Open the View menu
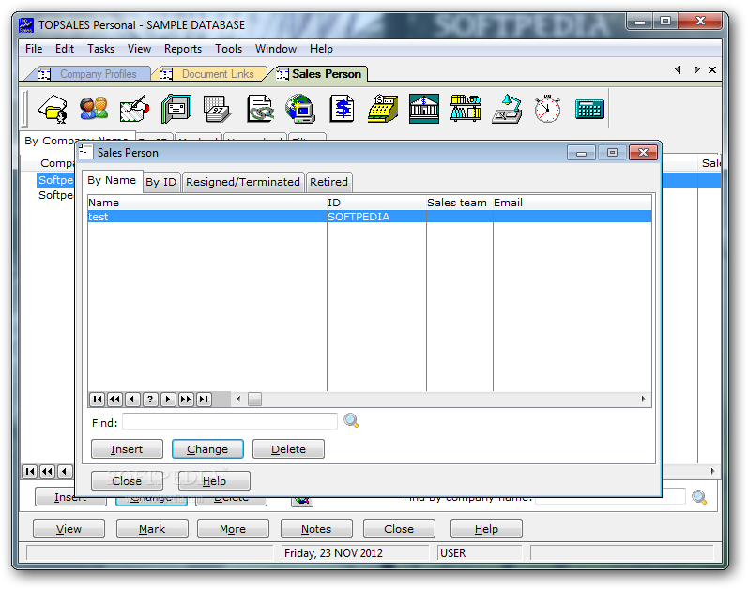This screenshot has width=748, height=589. [x=139, y=49]
